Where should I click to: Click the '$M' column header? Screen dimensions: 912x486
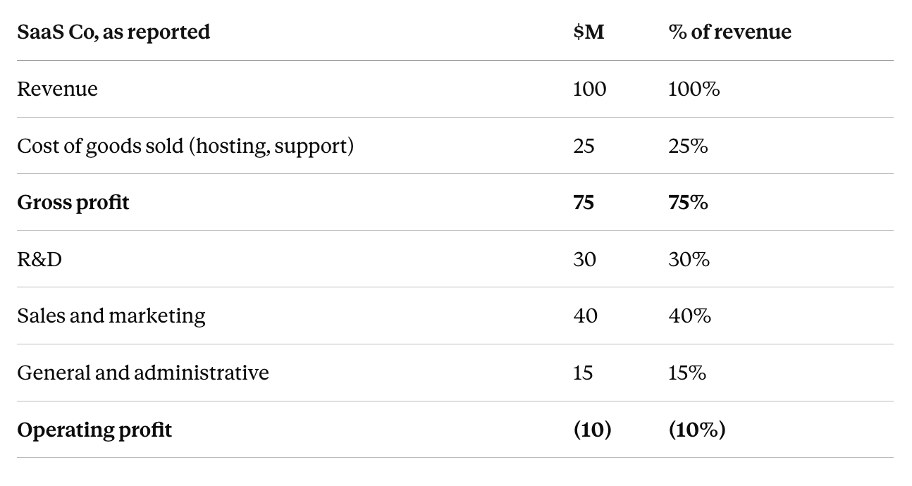(589, 32)
